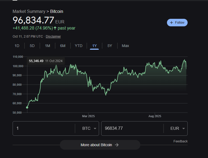Image resolution: width=208 pixels, height=158 pixels.
Task: Select the 5D time range tab
Action: tap(32, 46)
